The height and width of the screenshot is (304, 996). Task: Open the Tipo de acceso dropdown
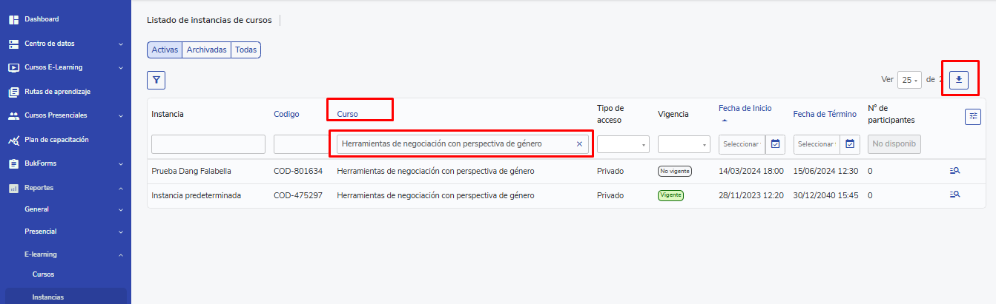623,144
